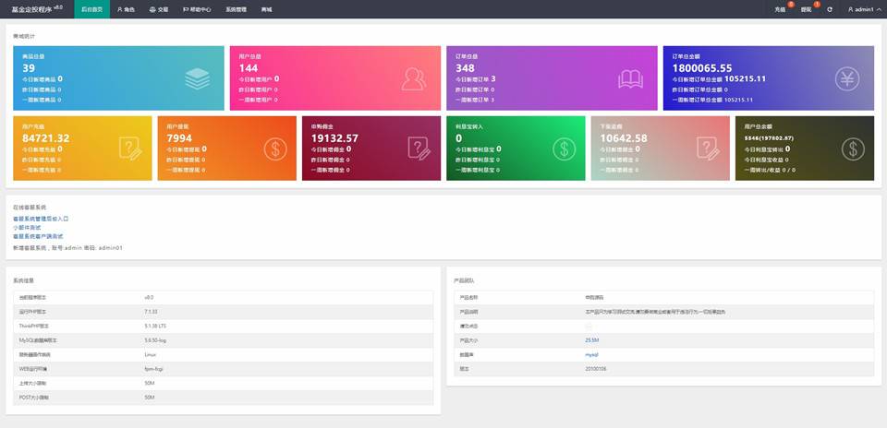Open the 角色 menu

pos(127,9)
